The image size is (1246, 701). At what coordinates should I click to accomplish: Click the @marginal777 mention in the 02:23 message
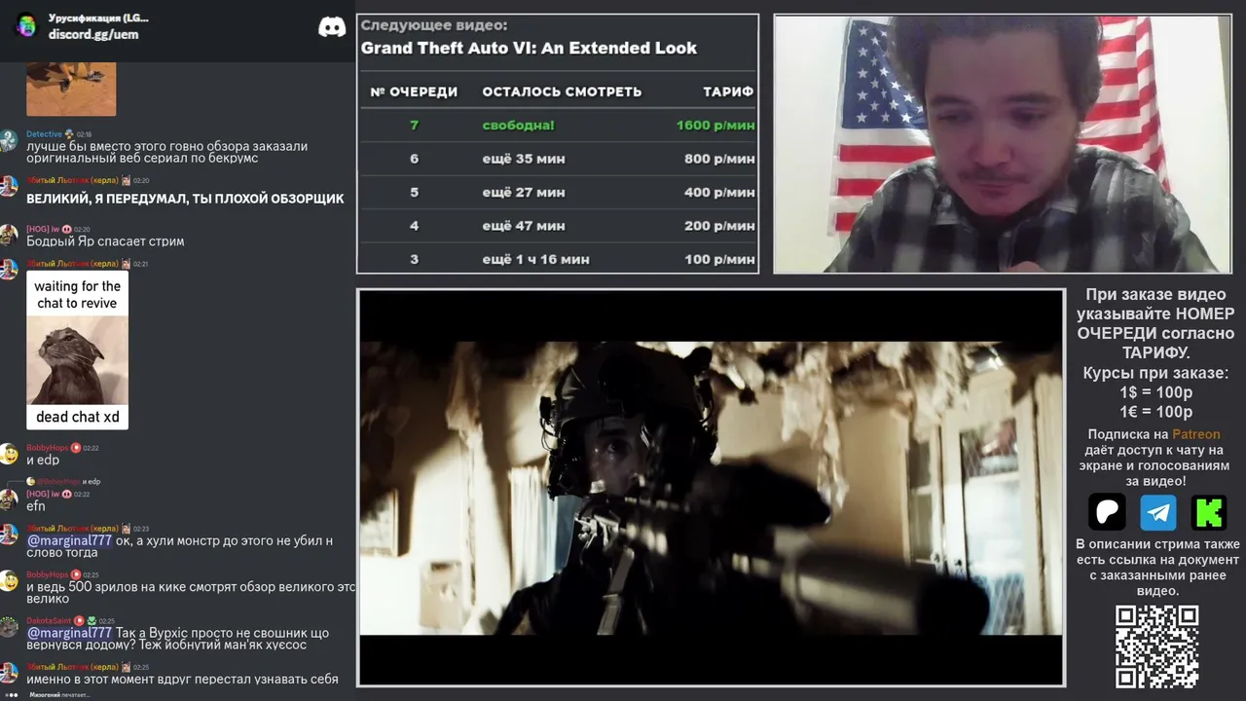tap(69, 540)
